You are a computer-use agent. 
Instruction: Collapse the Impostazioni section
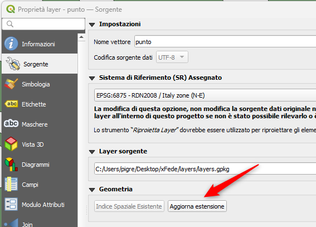click(92, 25)
